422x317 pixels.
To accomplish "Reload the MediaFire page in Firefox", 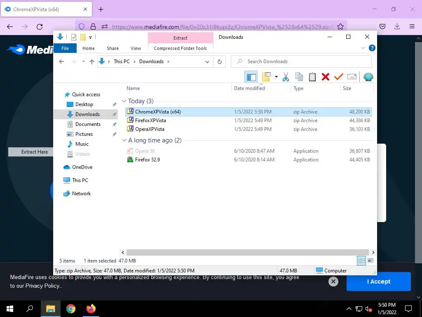I will pos(40,26).
